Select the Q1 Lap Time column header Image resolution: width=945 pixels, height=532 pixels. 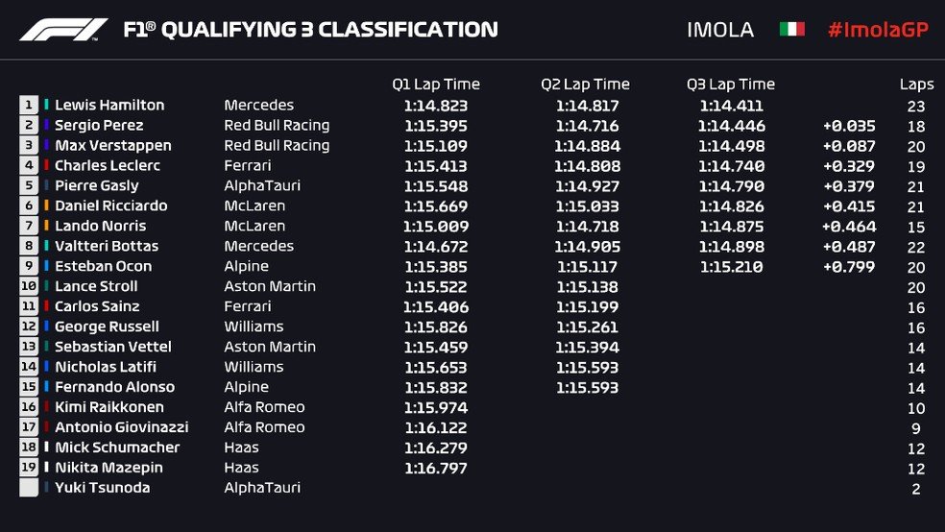click(436, 85)
